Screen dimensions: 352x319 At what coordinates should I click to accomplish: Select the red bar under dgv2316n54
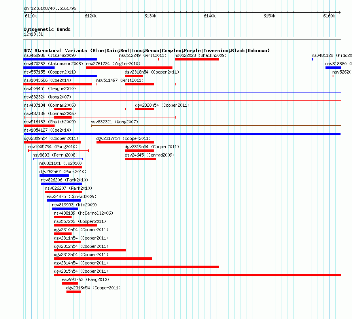[x=74, y=292]
